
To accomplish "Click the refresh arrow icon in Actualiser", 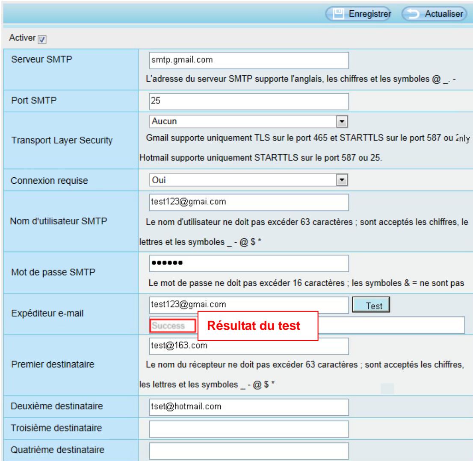I will pyautogui.click(x=413, y=14).
